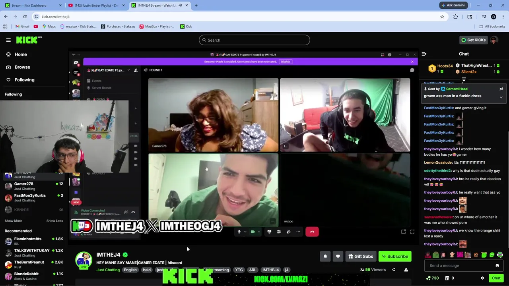Open user profile avatar menu

click(x=494, y=40)
